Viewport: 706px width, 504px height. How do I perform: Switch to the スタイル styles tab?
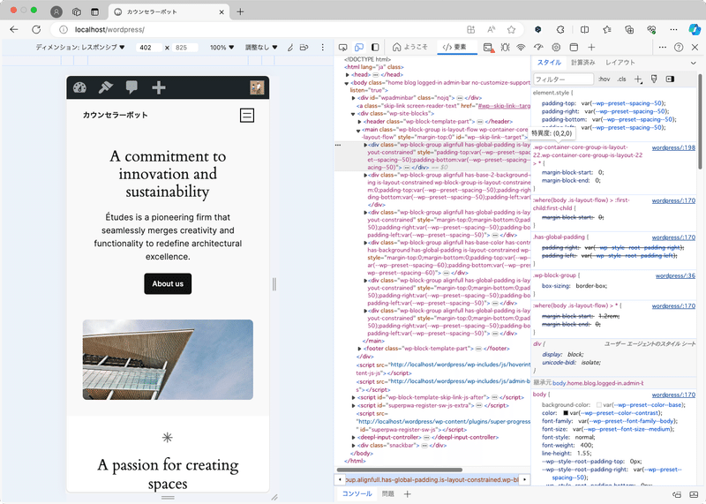(549, 63)
